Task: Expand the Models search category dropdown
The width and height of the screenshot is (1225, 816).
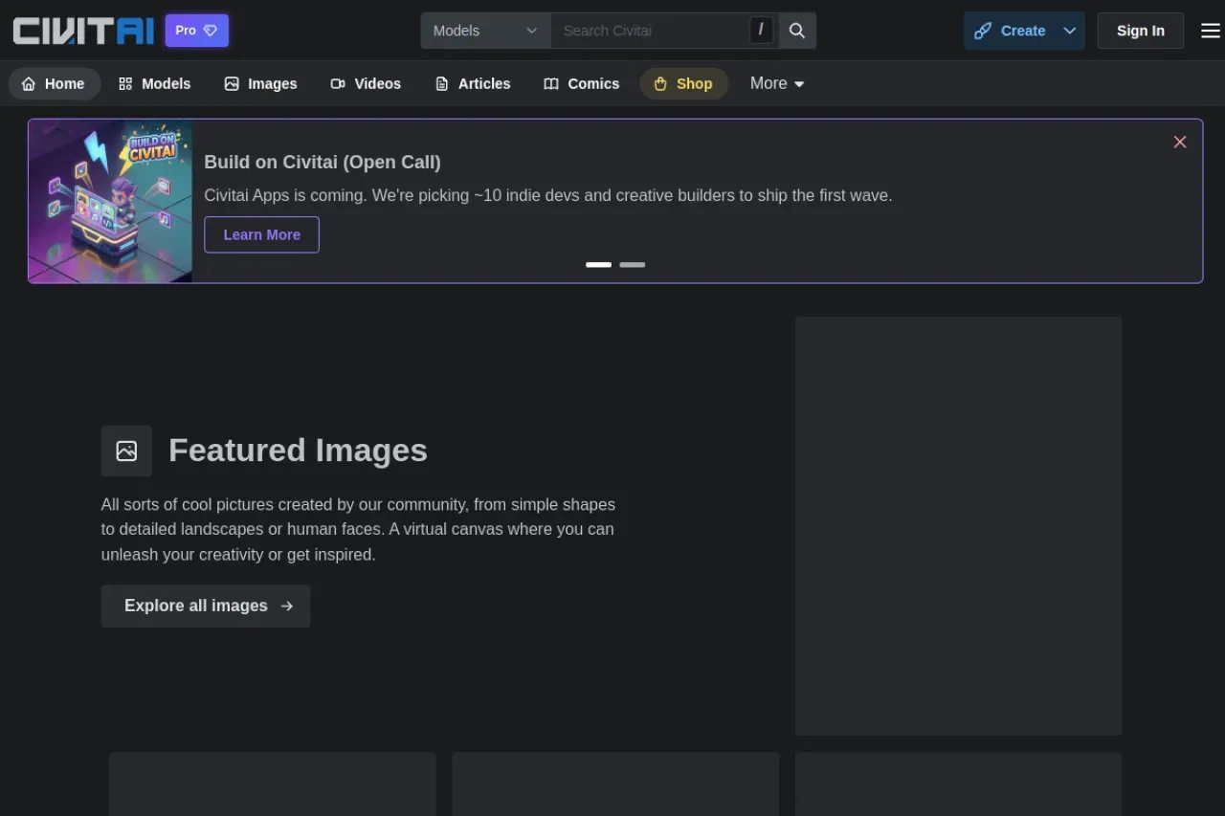Action: tap(485, 31)
